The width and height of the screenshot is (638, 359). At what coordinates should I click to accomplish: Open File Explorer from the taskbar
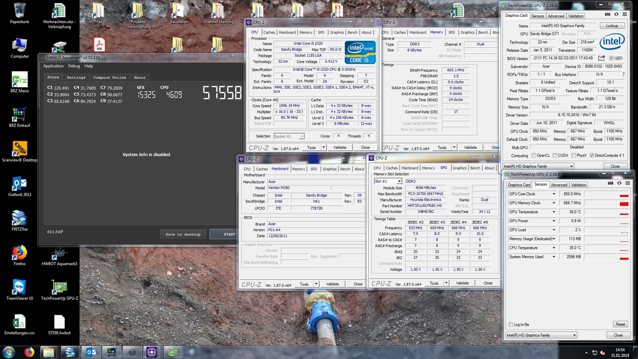[49, 352]
